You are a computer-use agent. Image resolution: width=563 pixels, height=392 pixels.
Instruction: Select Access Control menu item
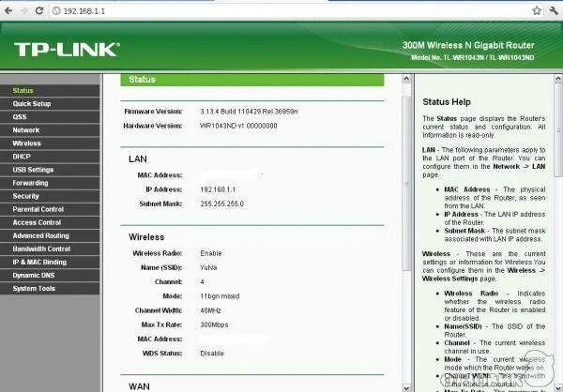50,222
